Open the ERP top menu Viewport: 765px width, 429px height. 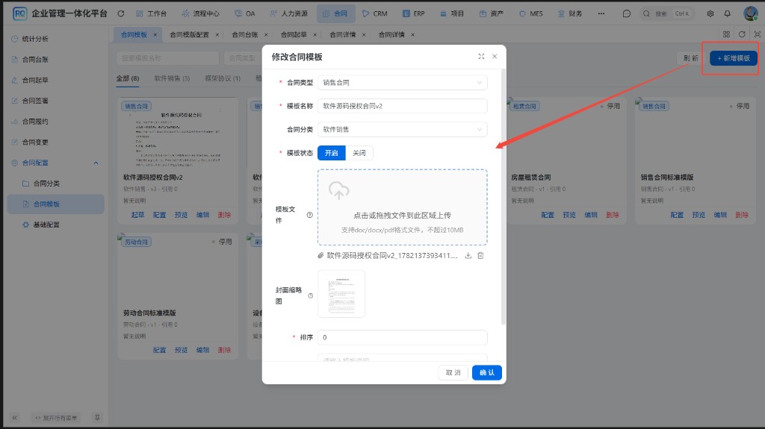click(413, 13)
